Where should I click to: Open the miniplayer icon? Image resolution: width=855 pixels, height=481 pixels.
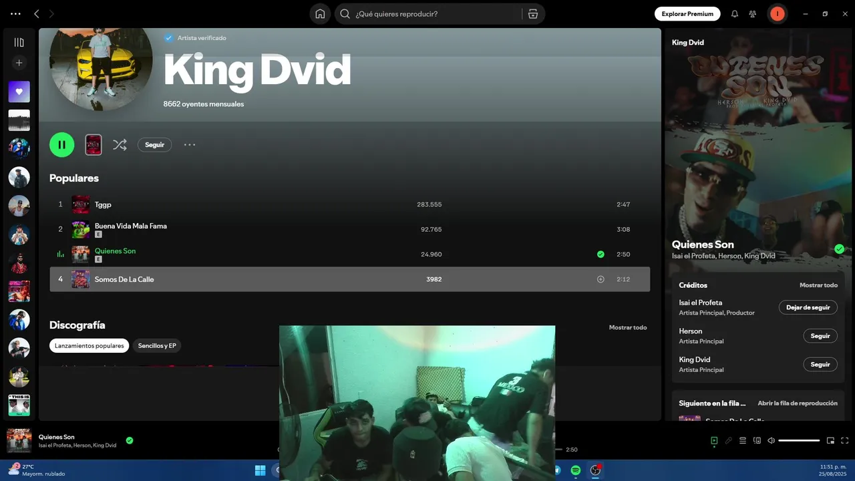(830, 440)
